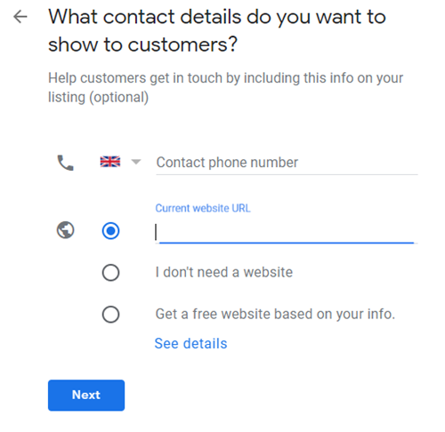Select the Current website URL radio button

[110, 230]
